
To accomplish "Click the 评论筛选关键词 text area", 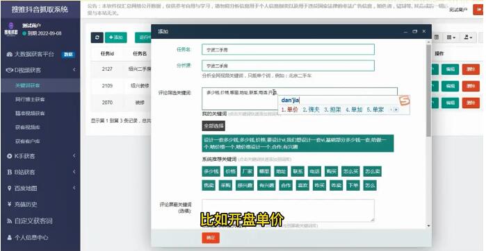I will click(x=300, y=98).
